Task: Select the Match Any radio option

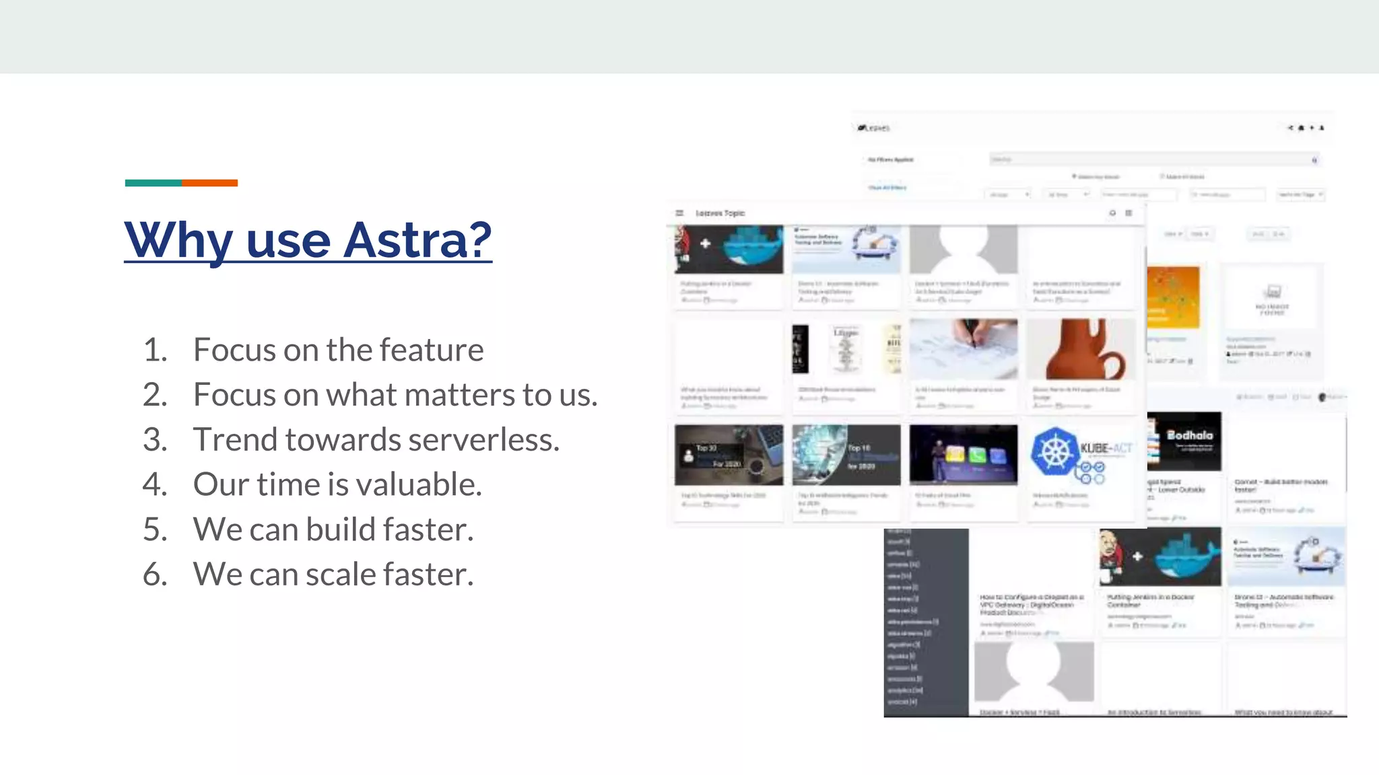Action: (x=1075, y=176)
